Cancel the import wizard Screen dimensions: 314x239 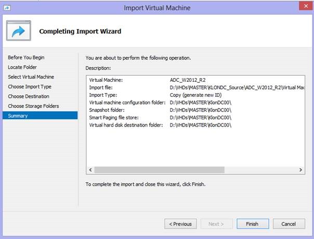tap(289, 224)
